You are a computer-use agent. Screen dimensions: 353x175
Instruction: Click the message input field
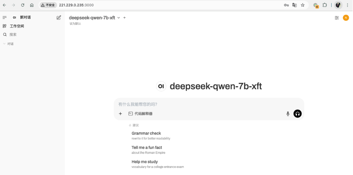pyautogui.click(x=209, y=104)
